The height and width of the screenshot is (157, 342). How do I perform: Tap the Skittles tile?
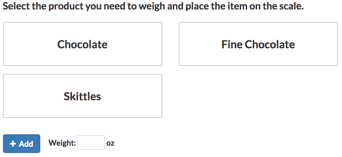click(x=82, y=96)
